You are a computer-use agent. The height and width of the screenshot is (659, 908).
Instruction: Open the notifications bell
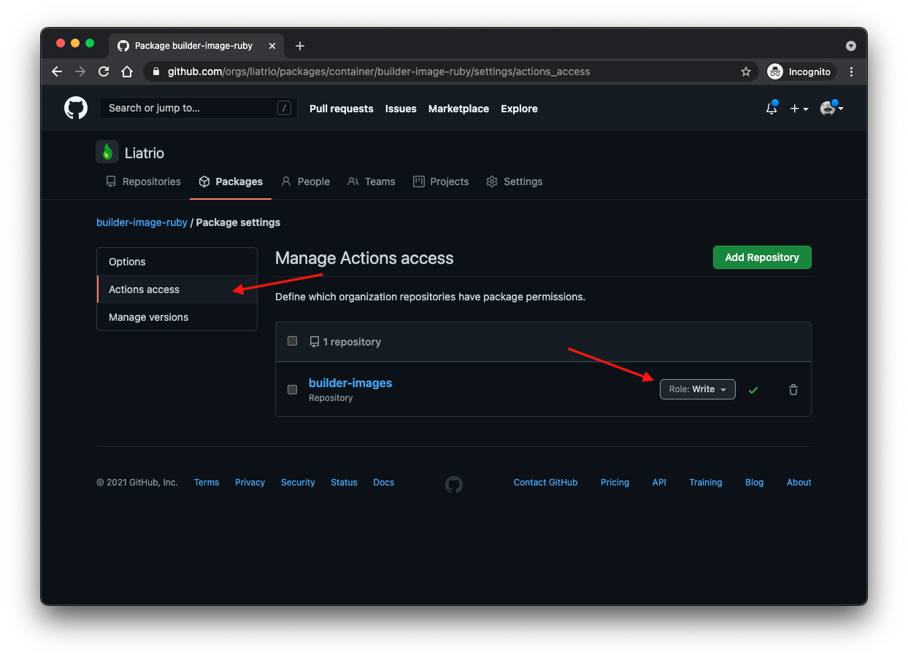tap(772, 109)
